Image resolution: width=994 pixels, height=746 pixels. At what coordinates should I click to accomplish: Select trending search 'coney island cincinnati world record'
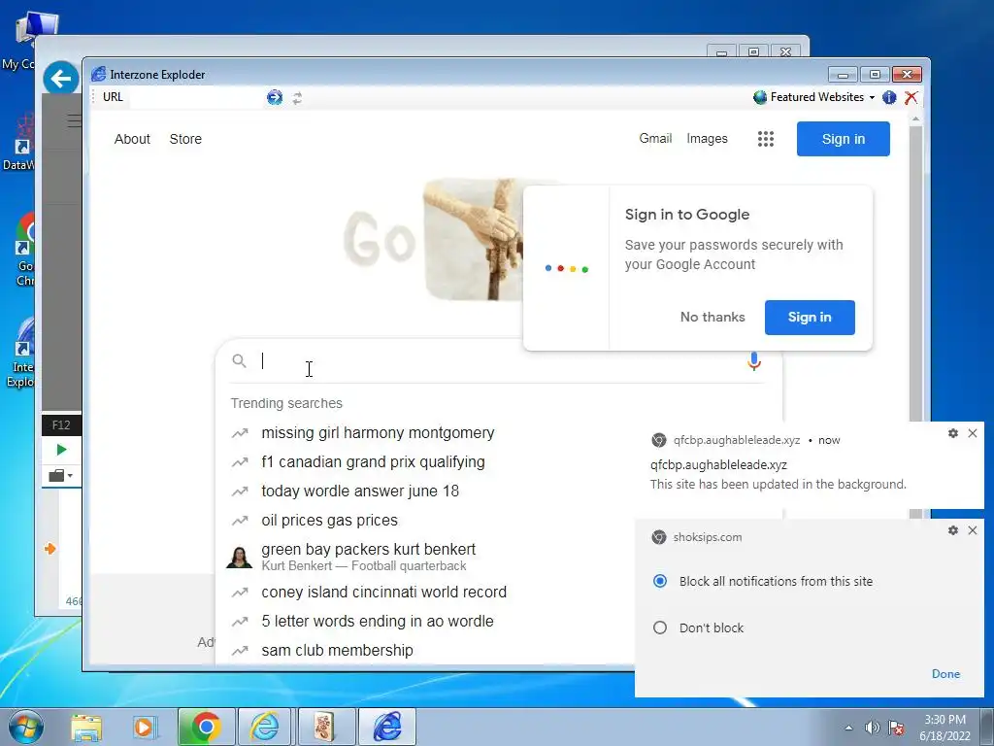pos(383,592)
